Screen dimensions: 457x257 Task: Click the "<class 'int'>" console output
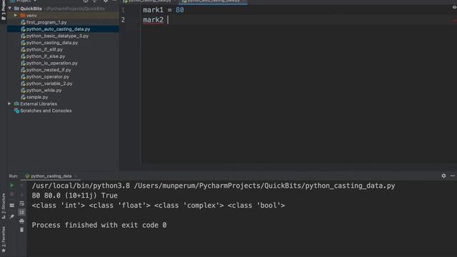pyautogui.click(x=59, y=206)
